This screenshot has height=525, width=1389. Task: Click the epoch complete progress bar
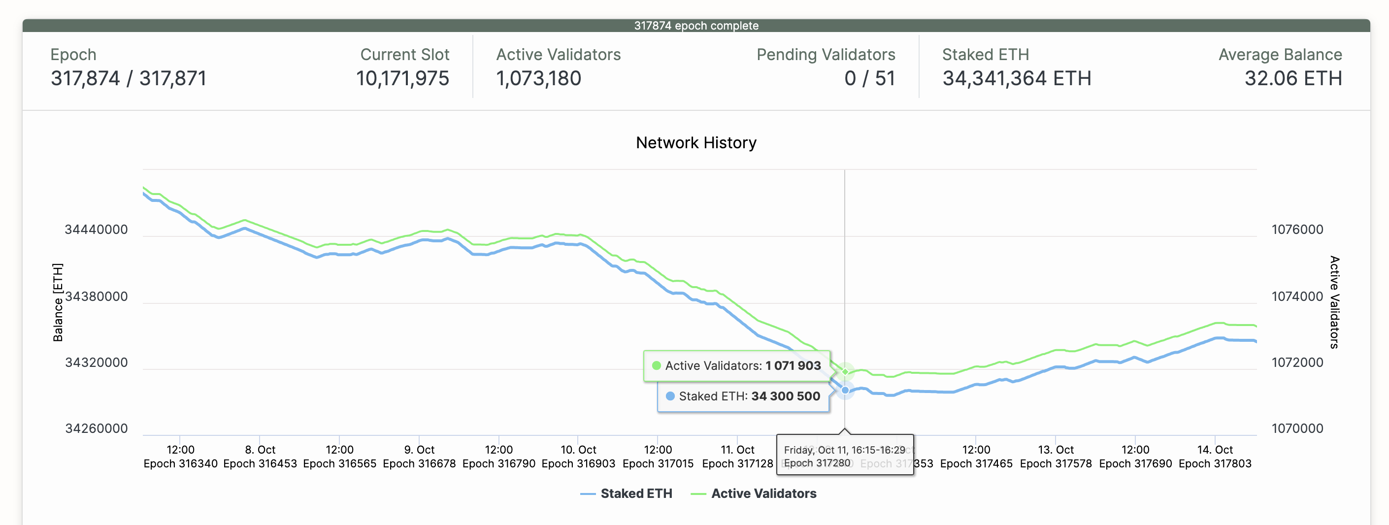click(696, 25)
